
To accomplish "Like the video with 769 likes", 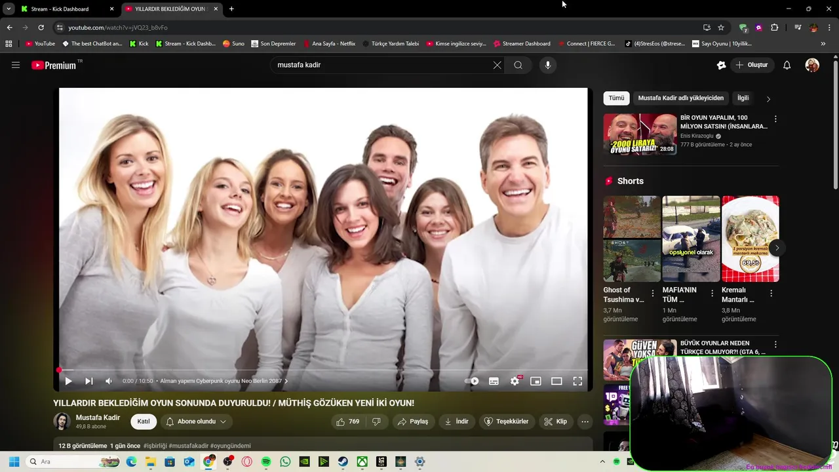I will (x=348, y=422).
